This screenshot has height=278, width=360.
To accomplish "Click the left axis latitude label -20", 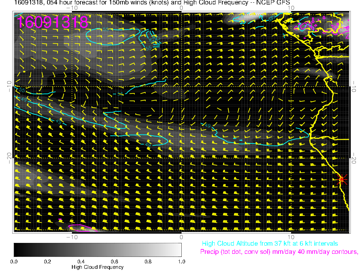I will (9, 158).
